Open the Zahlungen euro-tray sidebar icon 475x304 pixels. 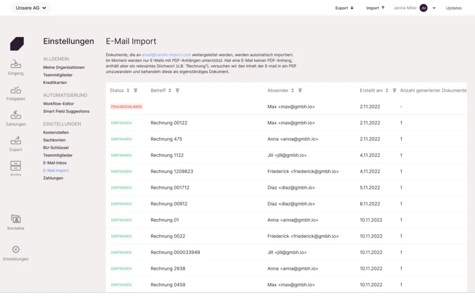tap(16, 115)
